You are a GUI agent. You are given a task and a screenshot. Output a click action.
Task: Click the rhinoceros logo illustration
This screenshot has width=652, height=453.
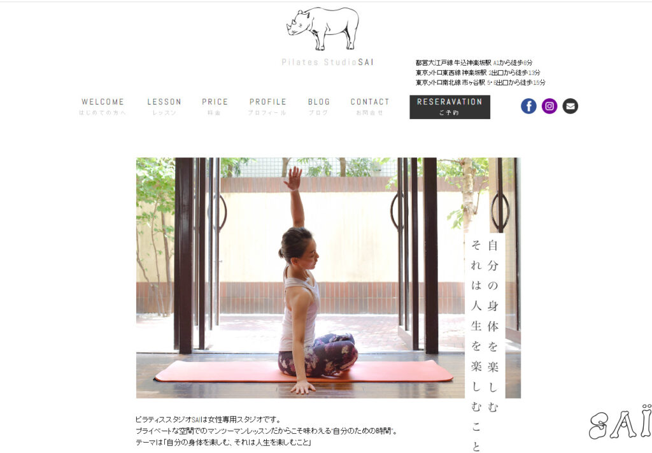click(x=323, y=28)
